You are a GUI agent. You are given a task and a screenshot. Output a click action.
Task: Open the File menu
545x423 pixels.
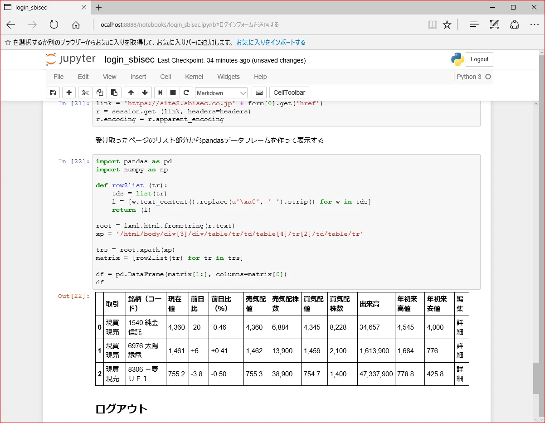[58, 77]
